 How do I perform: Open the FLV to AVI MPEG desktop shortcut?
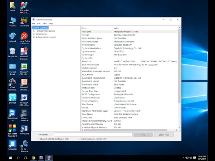[24, 8]
